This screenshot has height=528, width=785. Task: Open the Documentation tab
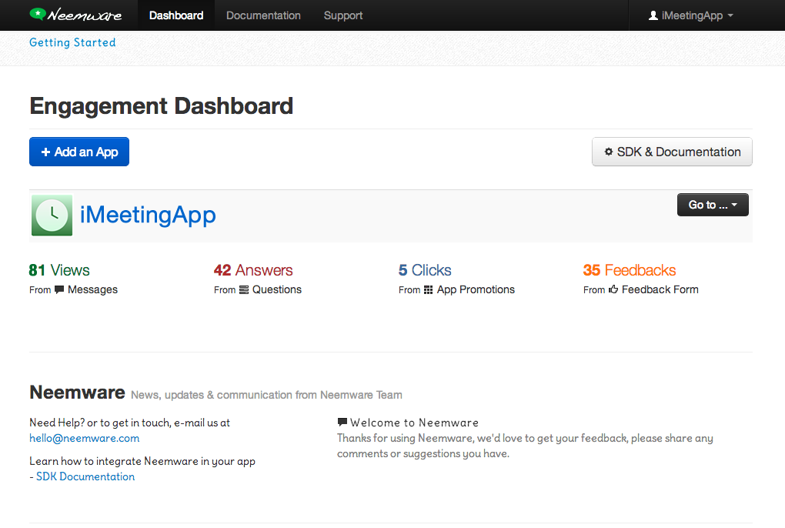click(263, 15)
